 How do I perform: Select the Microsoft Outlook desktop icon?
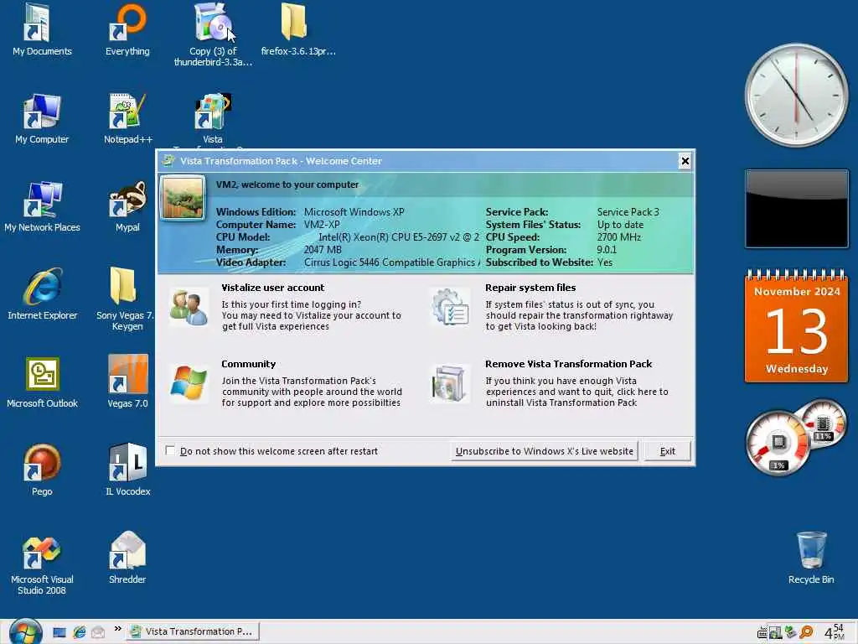42,382
